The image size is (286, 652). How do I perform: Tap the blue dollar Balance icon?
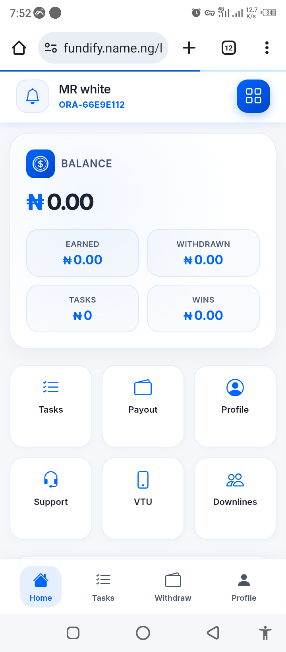pos(41,164)
